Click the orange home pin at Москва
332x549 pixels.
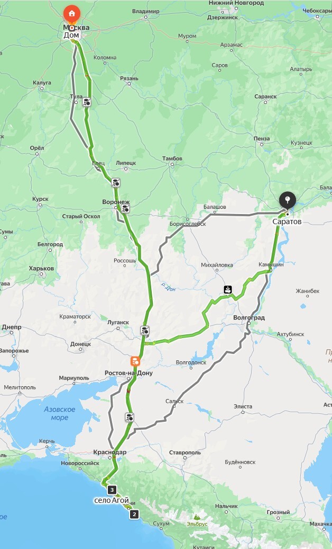click(72, 15)
